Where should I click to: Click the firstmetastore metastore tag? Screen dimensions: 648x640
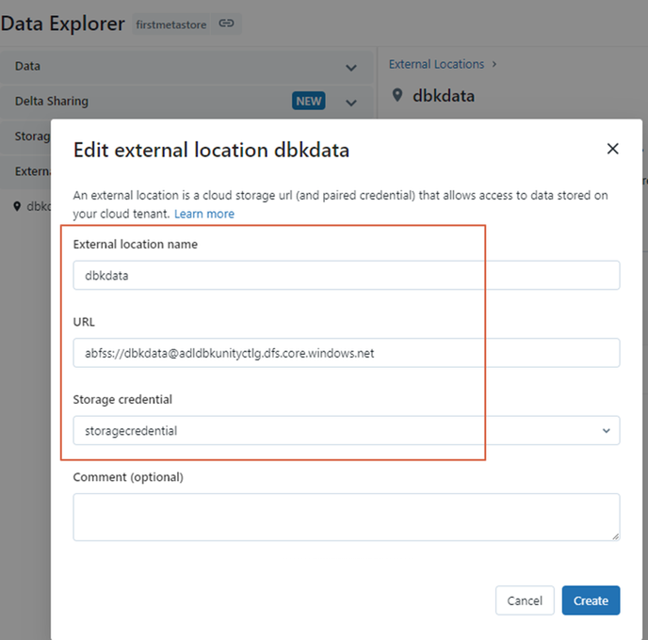[x=171, y=24]
